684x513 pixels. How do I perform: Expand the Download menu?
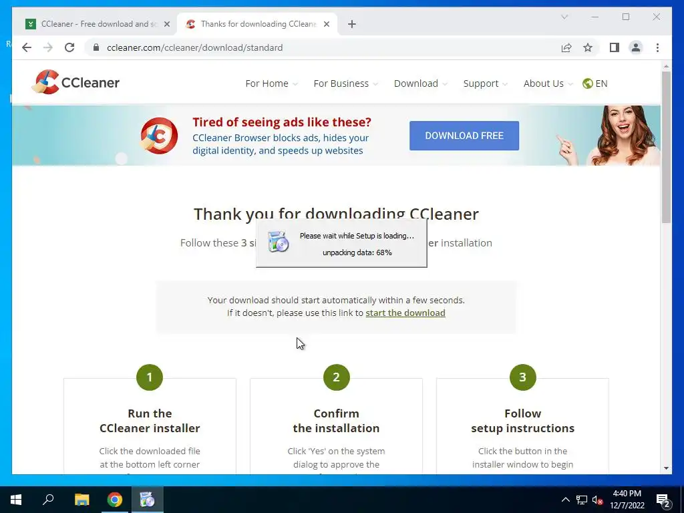[x=420, y=83]
